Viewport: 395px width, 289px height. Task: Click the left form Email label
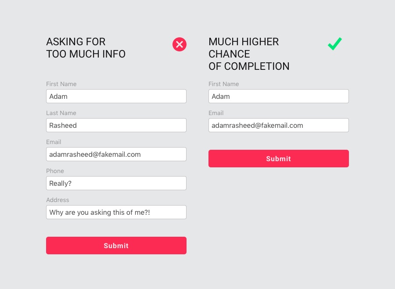pyautogui.click(x=54, y=142)
